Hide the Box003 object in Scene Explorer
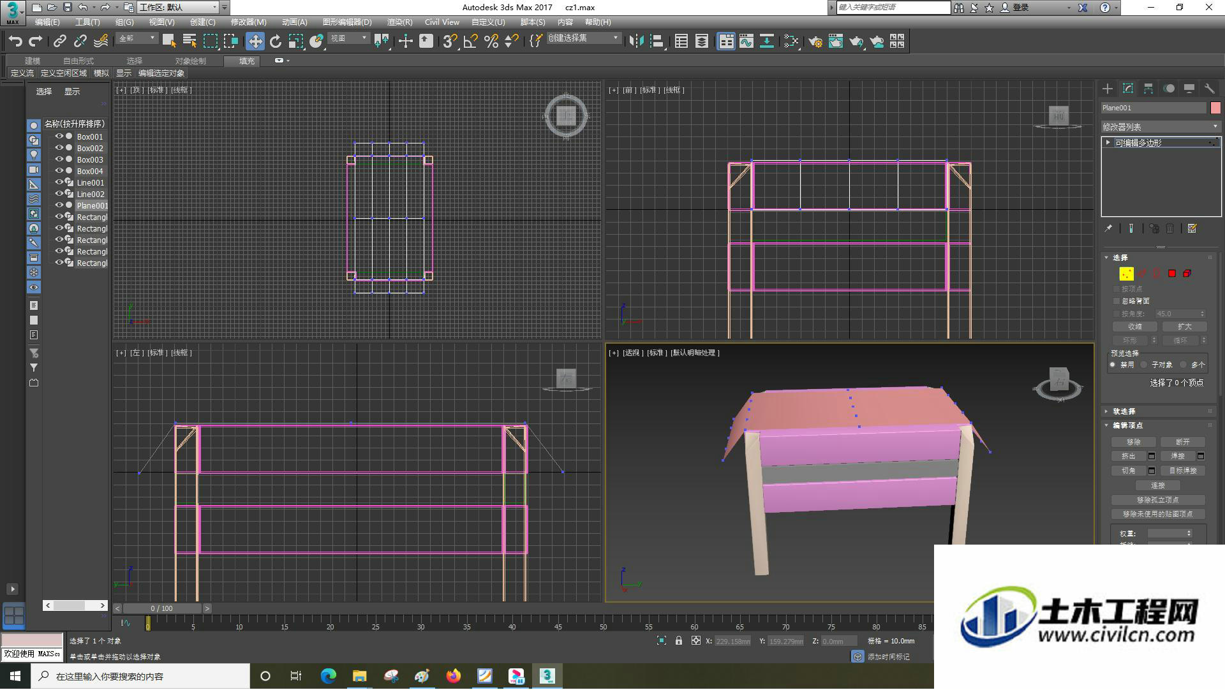 tap(59, 159)
